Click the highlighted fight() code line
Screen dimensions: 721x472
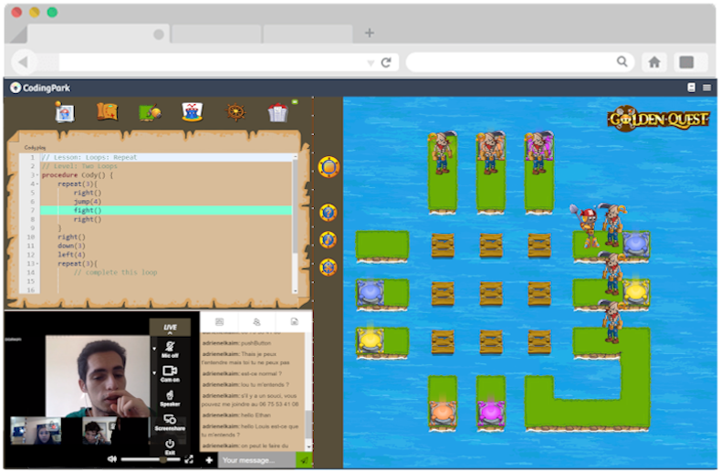[166, 210]
